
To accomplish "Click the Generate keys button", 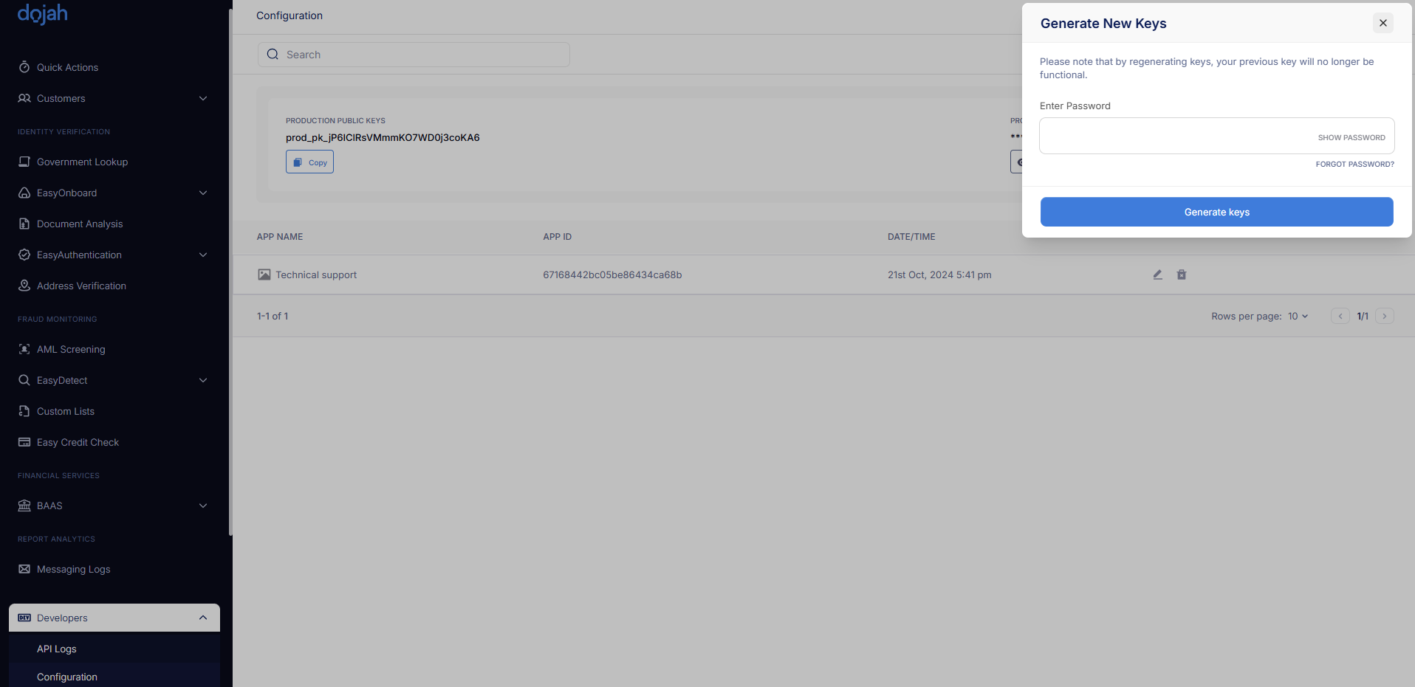I will [x=1216, y=212].
